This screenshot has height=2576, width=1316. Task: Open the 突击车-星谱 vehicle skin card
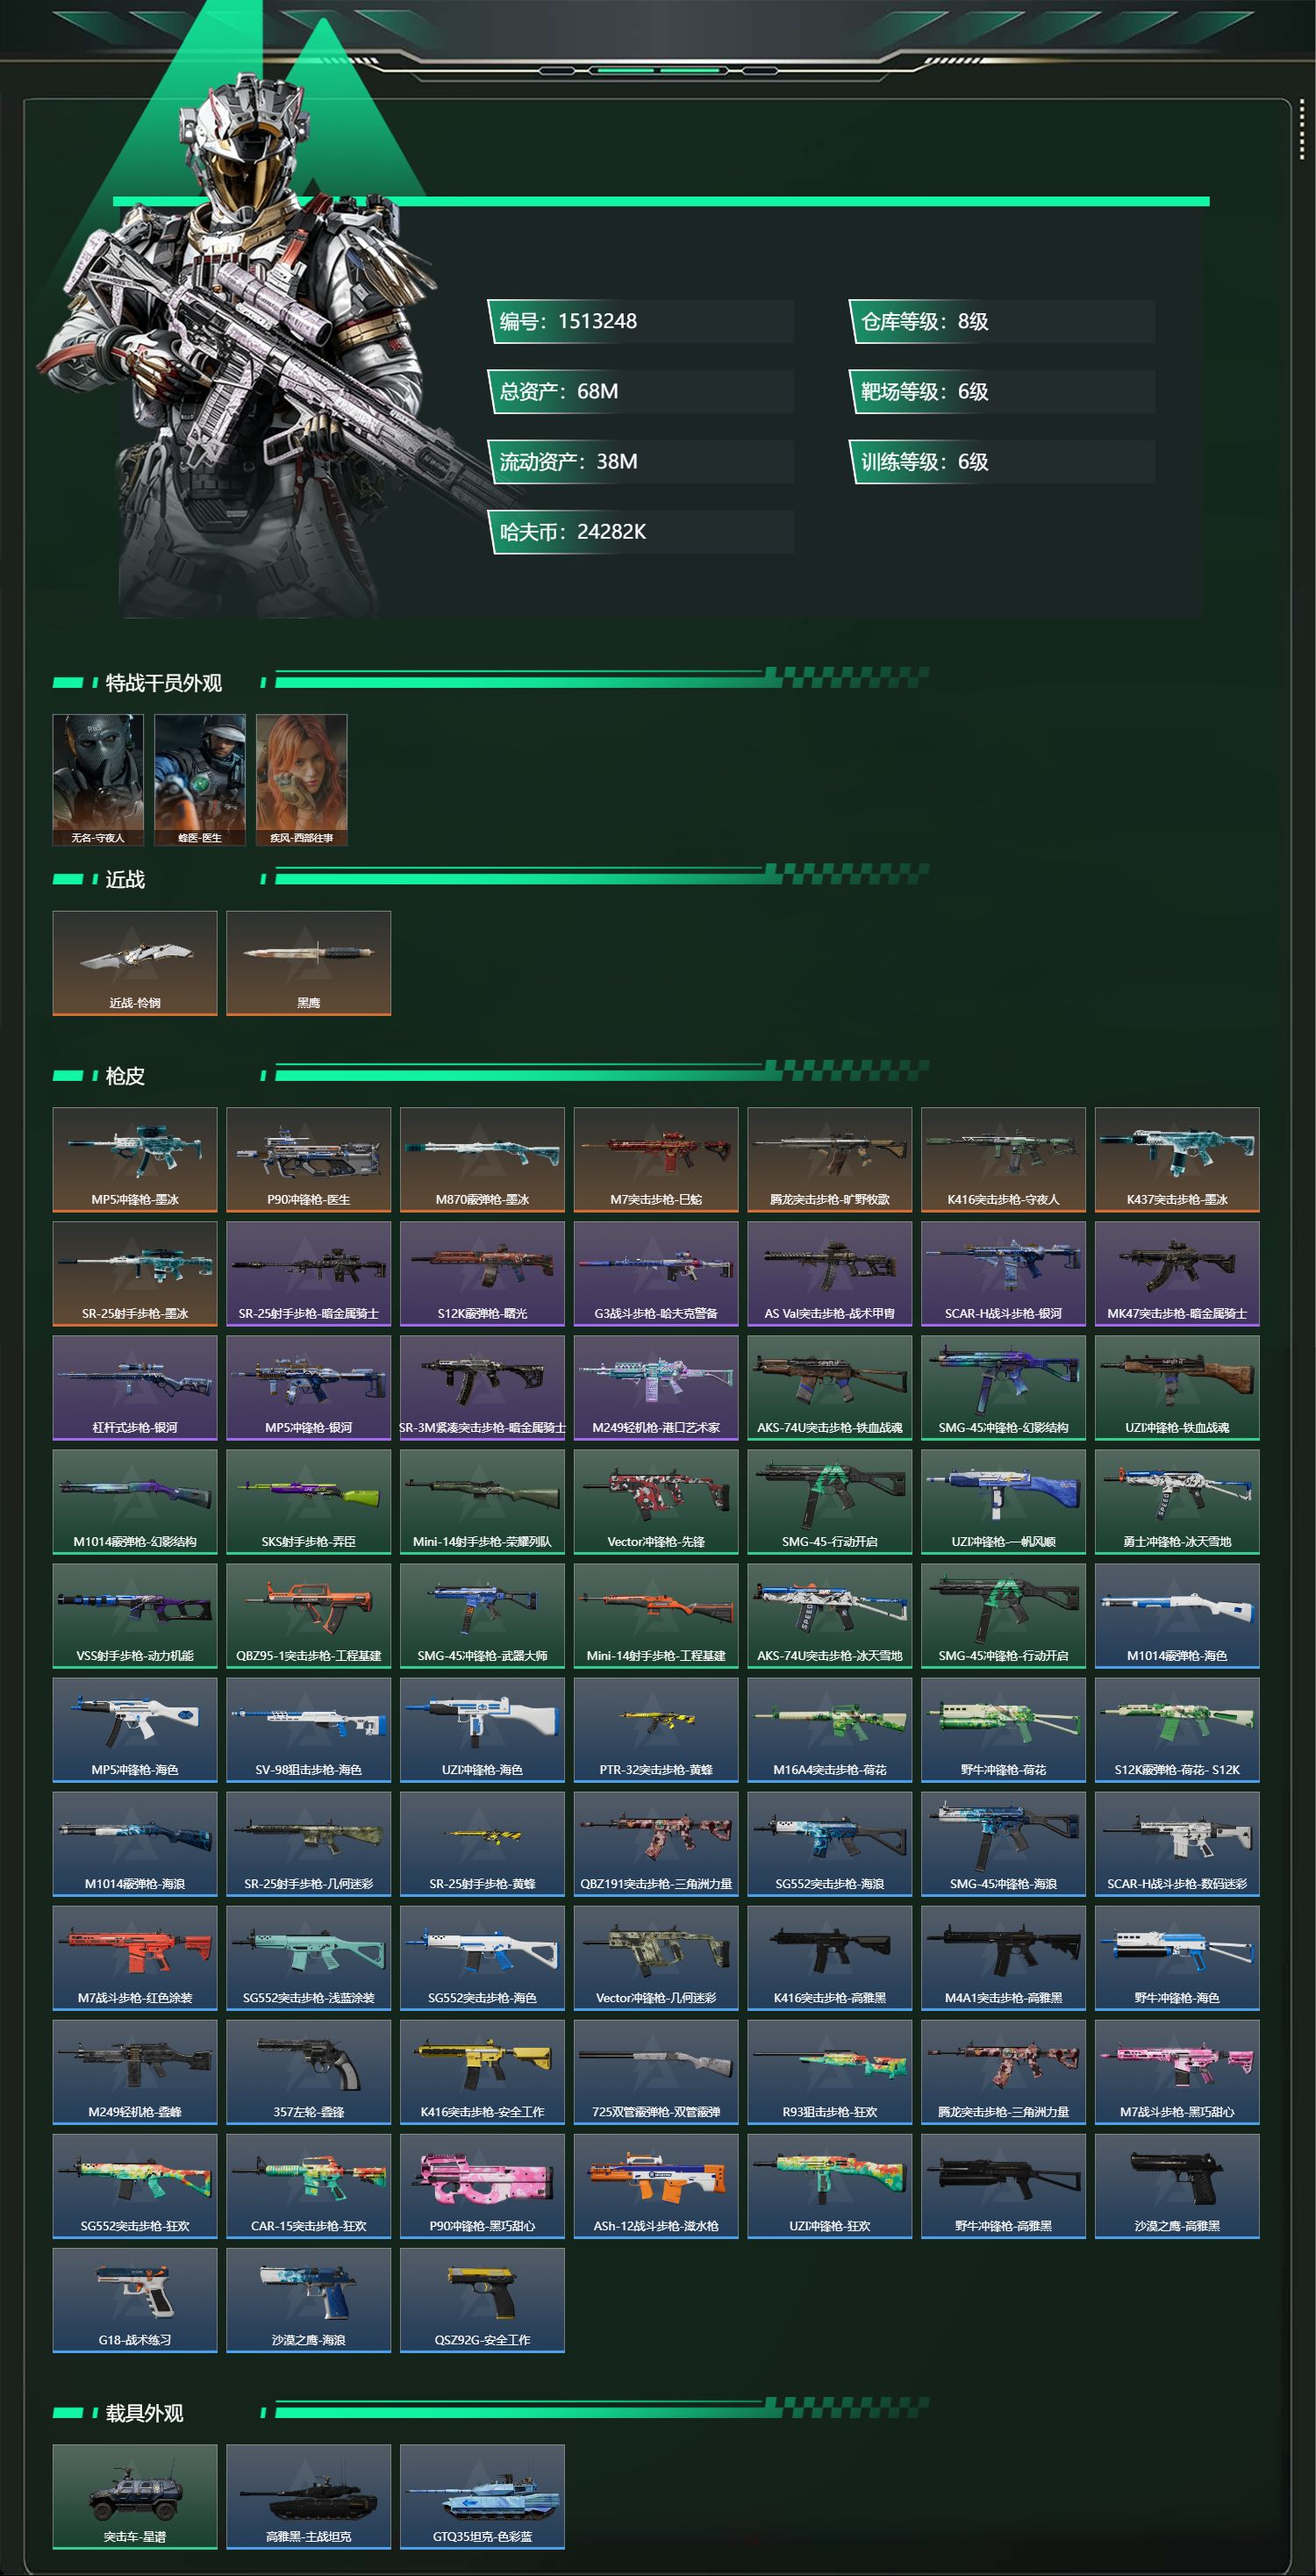coord(135,2496)
